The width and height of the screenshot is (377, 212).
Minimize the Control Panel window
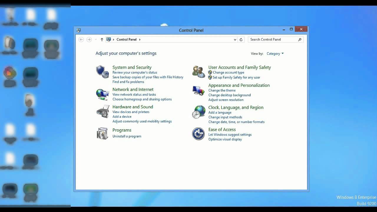click(x=284, y=29)
